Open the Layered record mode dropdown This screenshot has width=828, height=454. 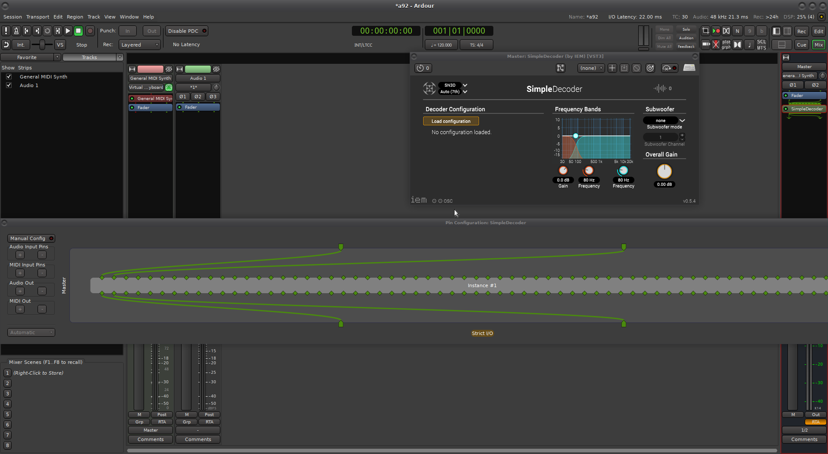(139, 45)
